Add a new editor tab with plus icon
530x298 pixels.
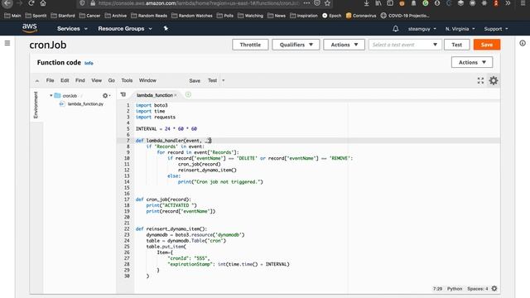(188, 94)
